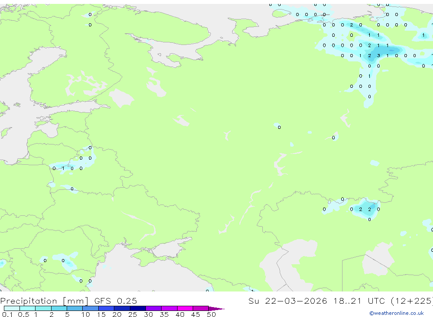This screenshot has height=317, width=433.
Task: Click the 20 legend scale label
Action: (117, 314)
